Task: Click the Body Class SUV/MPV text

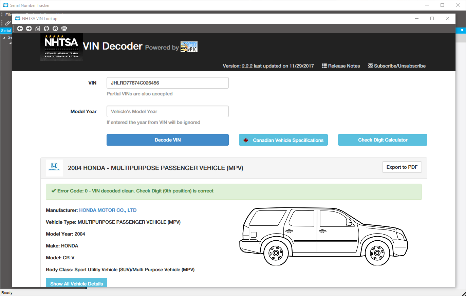Action: [120, 270]
